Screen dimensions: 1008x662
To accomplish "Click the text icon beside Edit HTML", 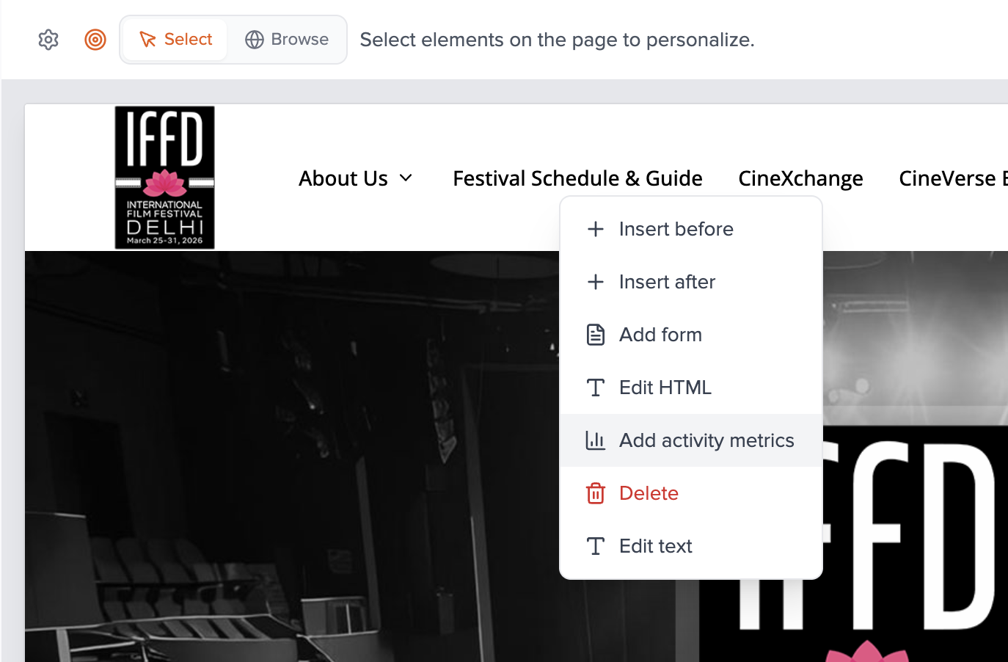I will click(x=596, y=388).
